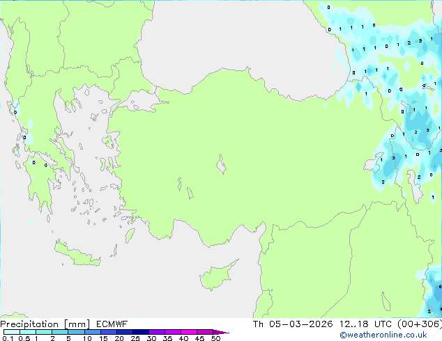Viewport: 442px width, 341px height.
Task: Click the 15–20 mm legend swatch
Action: 108,332
